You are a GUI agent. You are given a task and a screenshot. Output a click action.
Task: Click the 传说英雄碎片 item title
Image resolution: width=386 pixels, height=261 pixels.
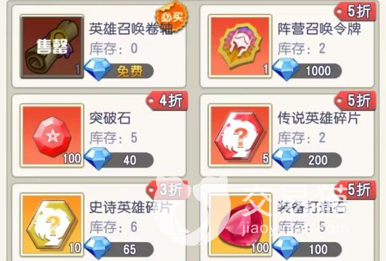click(318, 118)
